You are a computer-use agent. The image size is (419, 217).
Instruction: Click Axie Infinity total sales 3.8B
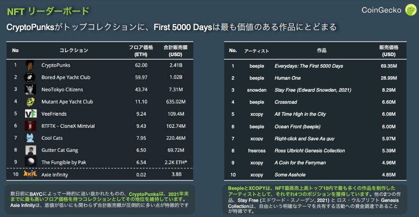coord(177,175)
